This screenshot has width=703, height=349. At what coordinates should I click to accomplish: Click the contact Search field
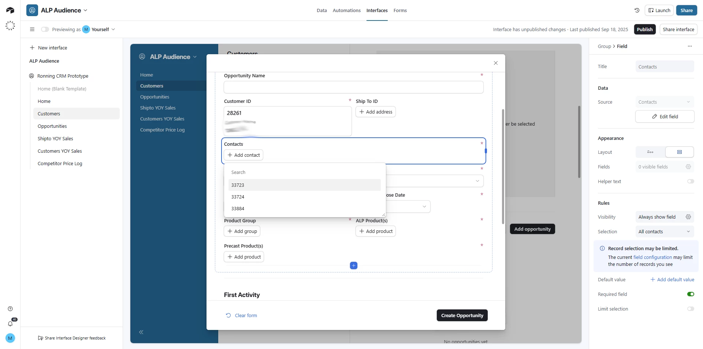pos(305,172)
